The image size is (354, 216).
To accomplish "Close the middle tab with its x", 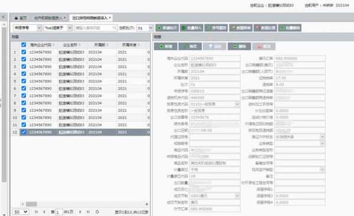I will coord(65,18).
